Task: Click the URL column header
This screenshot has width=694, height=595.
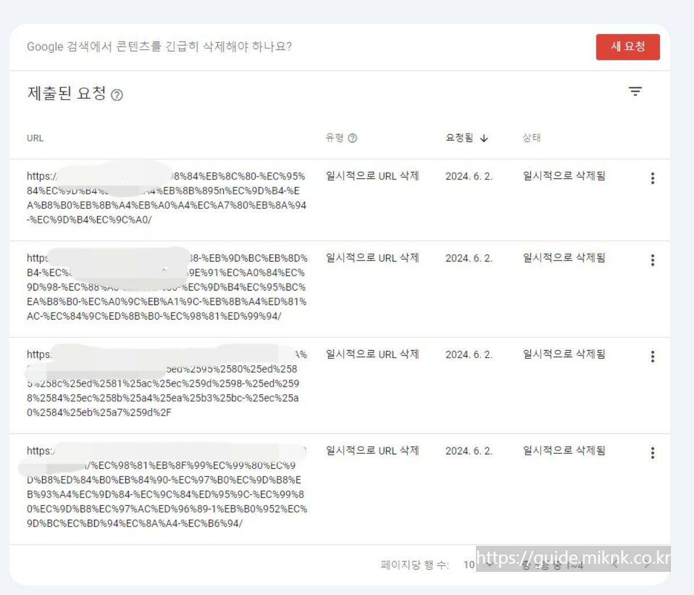Action: pyautogui.click(x=35, y=138)
